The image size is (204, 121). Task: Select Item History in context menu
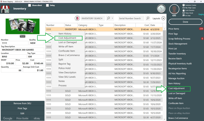click(x=65, y=34)
